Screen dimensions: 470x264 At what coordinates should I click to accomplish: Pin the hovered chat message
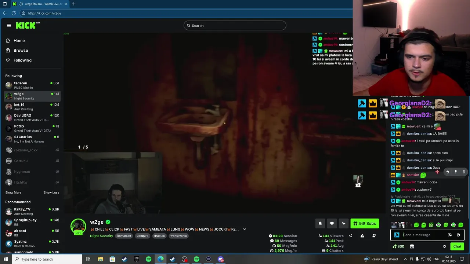456,172
